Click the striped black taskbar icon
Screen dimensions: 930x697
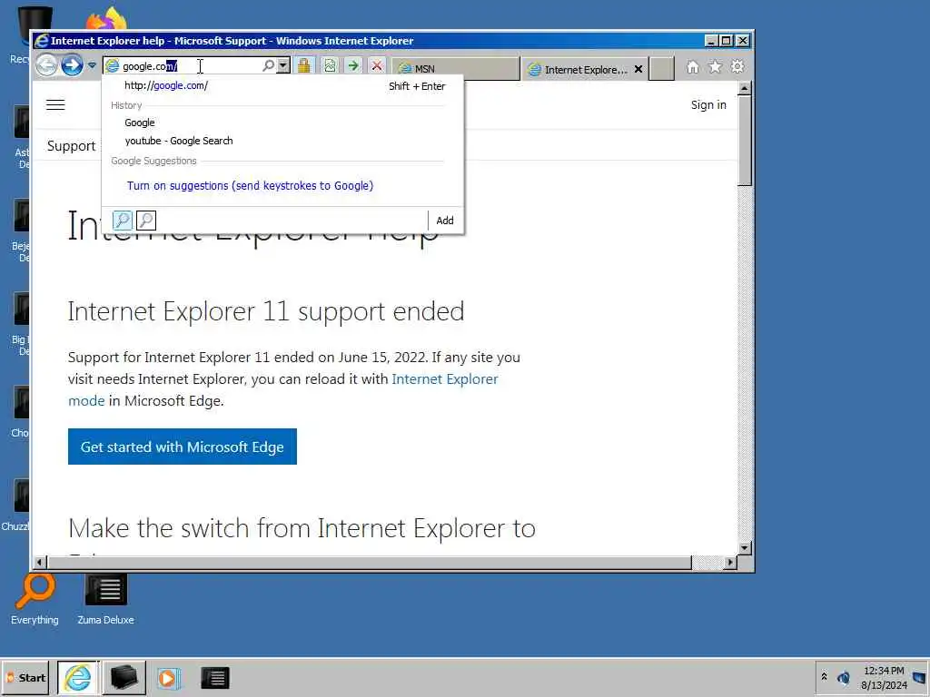215,678
